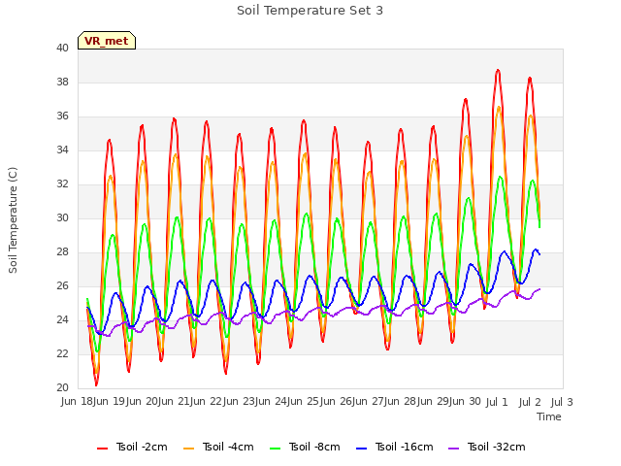Click the y-axis value 20

pyautogui.click(x=62, y=388)
